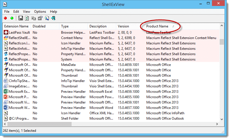231x140 pixels.
Task: Click the window resize grip in status bar
Action: pyautogui.click(x=222, y=132)
